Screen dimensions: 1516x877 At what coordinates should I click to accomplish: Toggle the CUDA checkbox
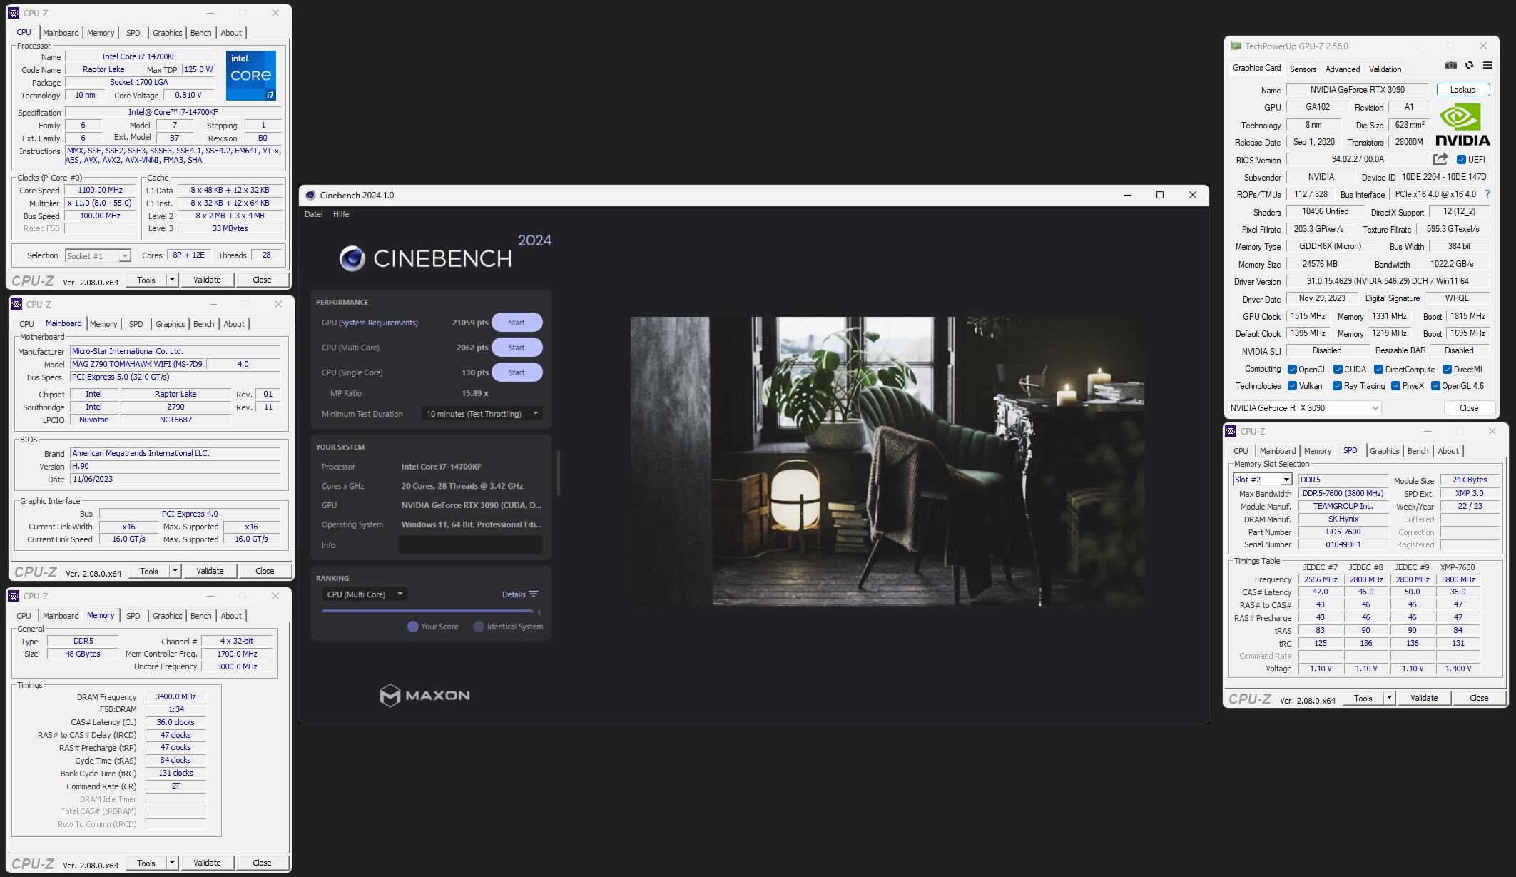tap(1338, 370)
